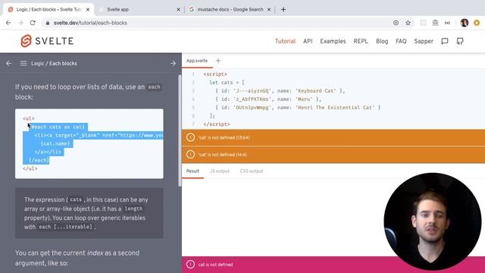Click the Svelte logo

click(x=47, y=41)
